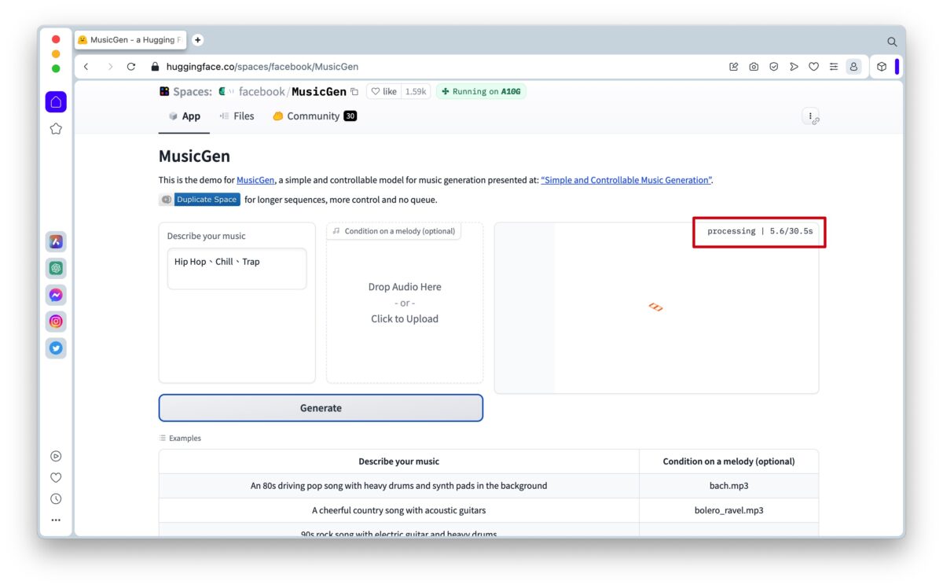Click Condition on a melody column header
The width and height of the screenshot is (943, 588).
click(x=729, y=461)
